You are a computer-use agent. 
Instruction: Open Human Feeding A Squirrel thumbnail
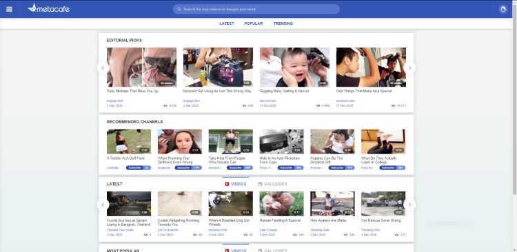tap(281, 204)
